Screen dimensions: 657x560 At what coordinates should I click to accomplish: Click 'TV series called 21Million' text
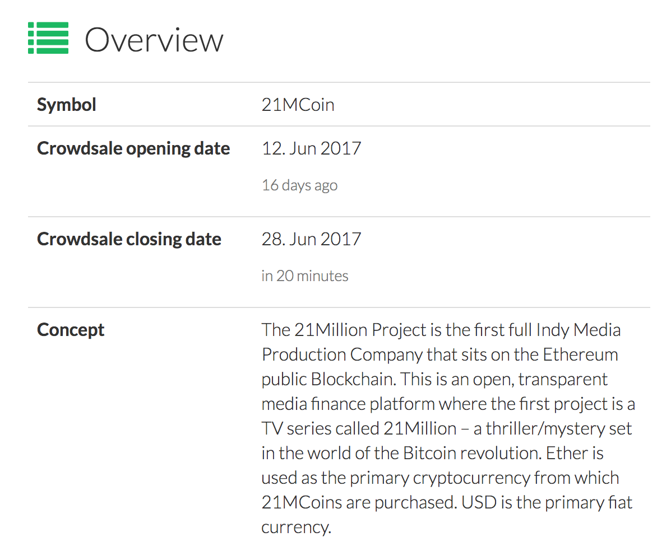(359, 428)
